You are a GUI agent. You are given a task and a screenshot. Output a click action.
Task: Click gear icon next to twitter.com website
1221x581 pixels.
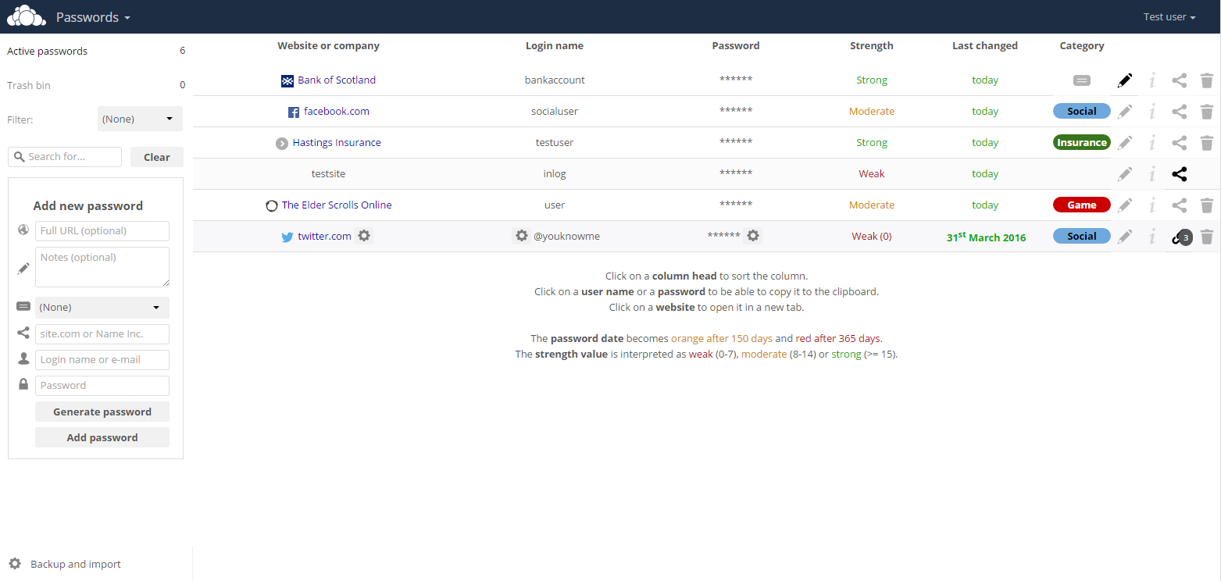(364, 236)
